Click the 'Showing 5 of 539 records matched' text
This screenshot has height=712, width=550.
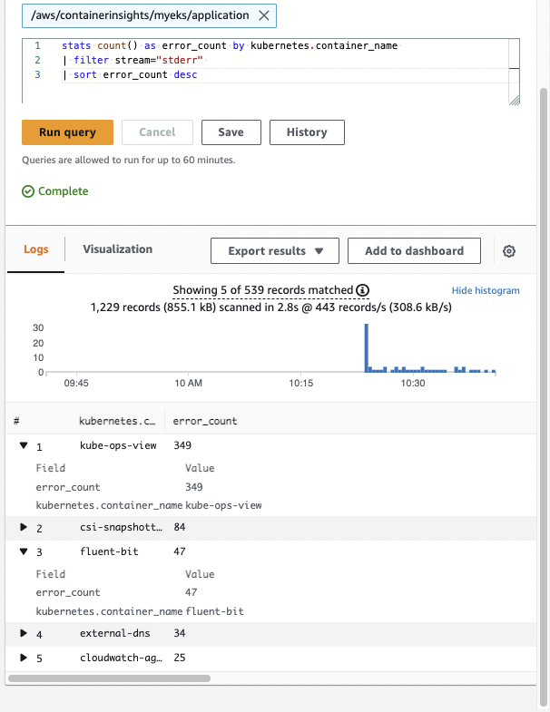[x=262, y=290]
